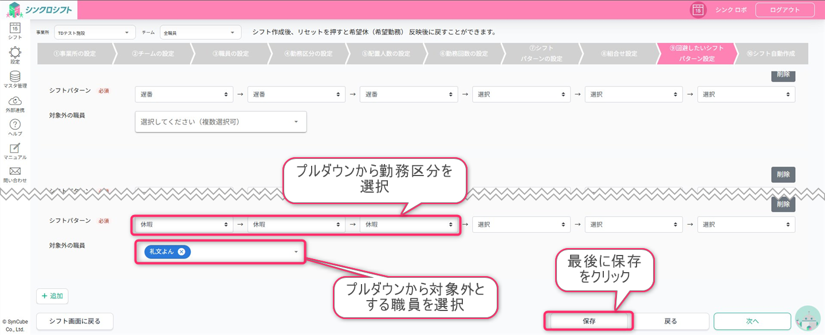Open 外部連携 cloud icon

tap(15, 104)
